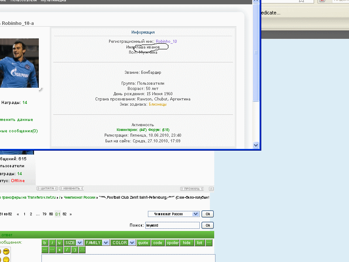
Task: Click the sunglasses smiley emoticon
Action: [x=6, y=252]
